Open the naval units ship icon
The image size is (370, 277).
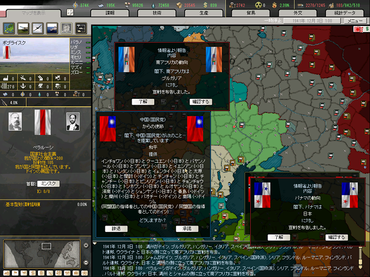(x=52, y=28)
